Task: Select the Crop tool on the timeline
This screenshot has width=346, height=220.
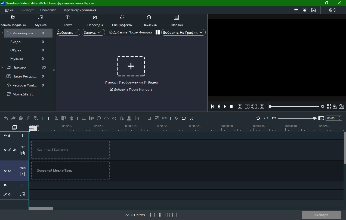Action: point(149,118)
